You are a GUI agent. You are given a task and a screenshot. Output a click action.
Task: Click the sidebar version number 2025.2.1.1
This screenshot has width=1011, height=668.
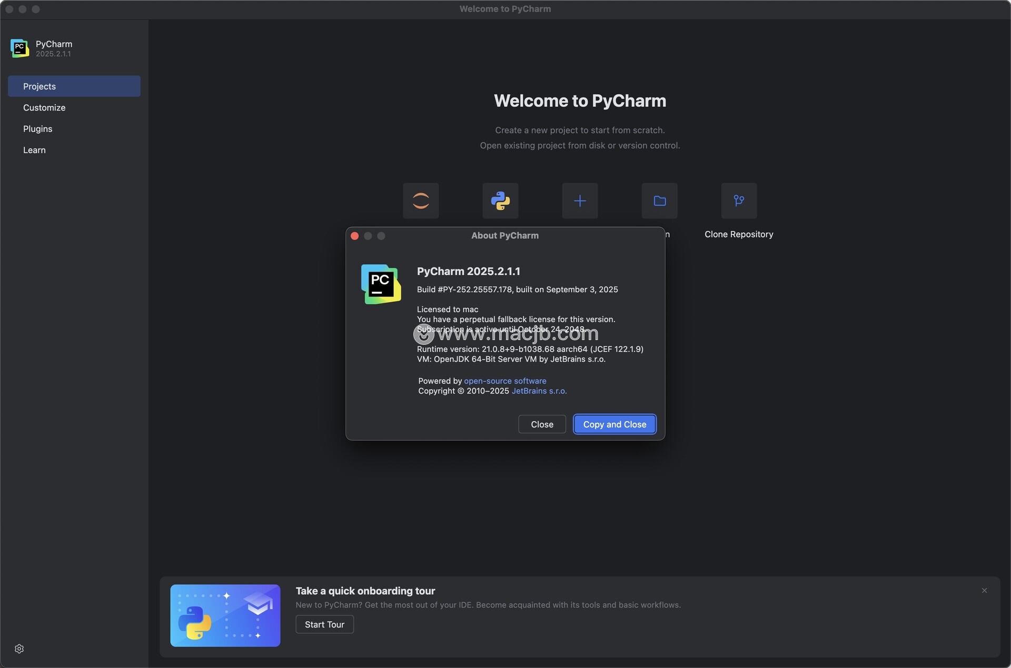(x=53, y=54)
